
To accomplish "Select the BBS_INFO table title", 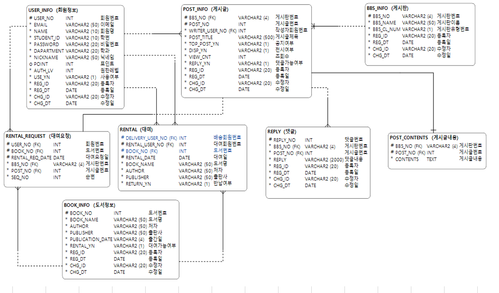I will [387, 8].
